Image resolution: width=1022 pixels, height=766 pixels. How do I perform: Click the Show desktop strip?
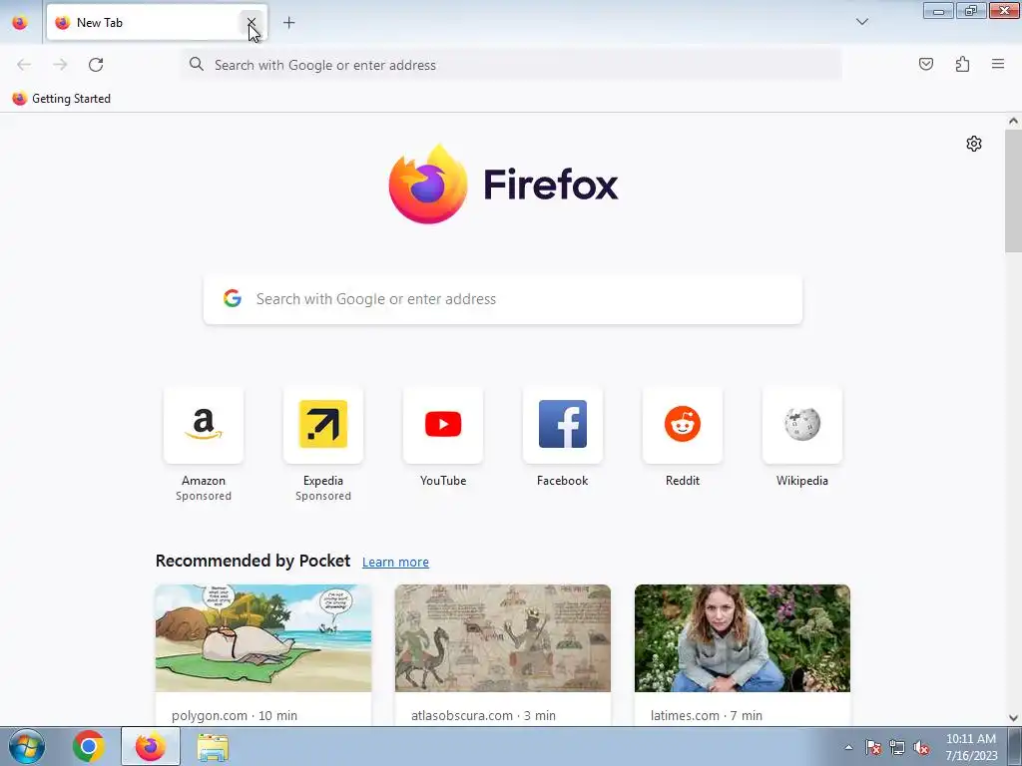pos(1015,746)
